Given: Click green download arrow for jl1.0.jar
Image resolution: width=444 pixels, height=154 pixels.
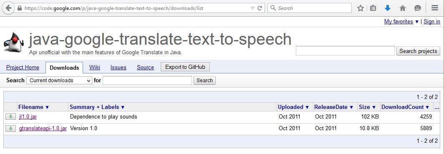Looking at the screenshot, I should tap(10, 116).
